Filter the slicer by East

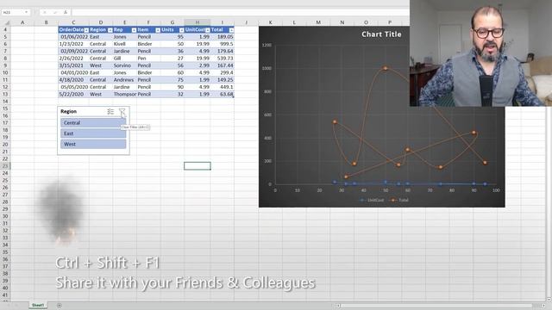(x=93, y=133)
